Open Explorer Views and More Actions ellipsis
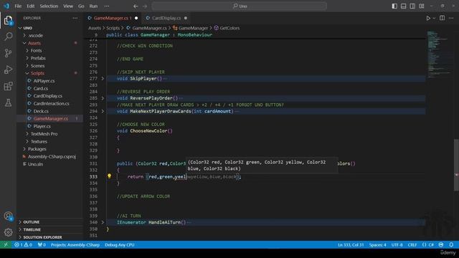 (x=75, y=18)
